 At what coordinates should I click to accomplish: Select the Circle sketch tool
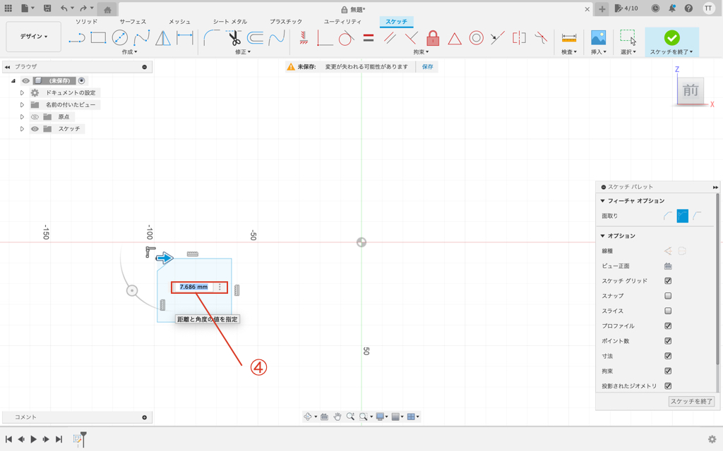[x=120, y=38]
